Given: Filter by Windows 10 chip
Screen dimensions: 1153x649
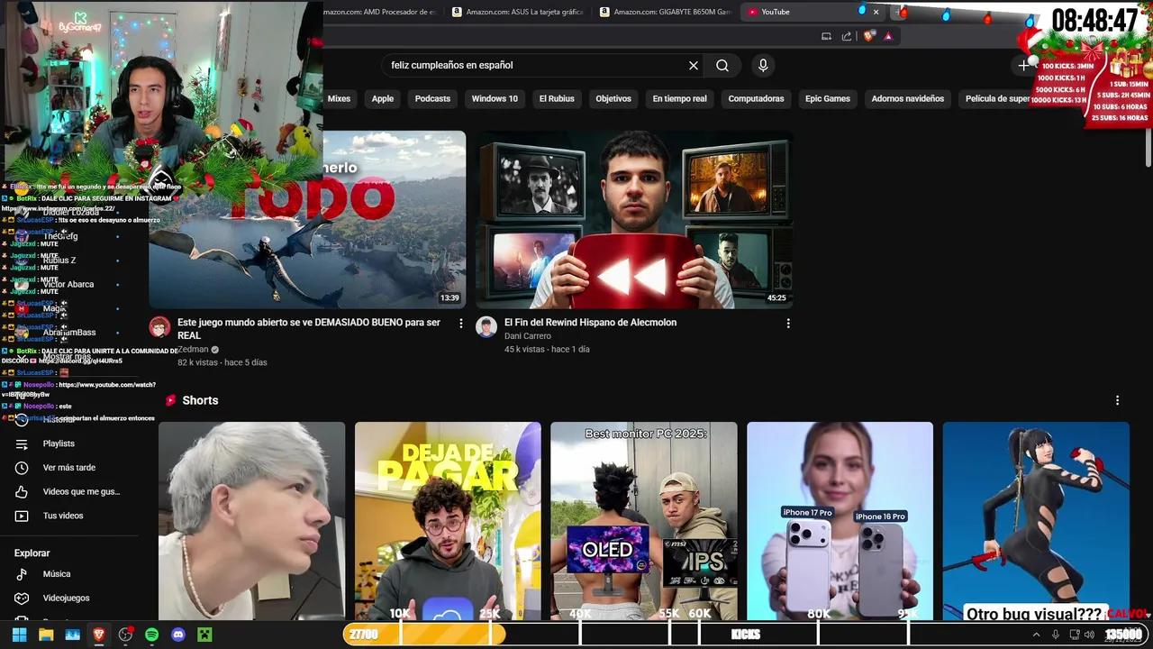Looking at the screenshot, I should point(495,98).
